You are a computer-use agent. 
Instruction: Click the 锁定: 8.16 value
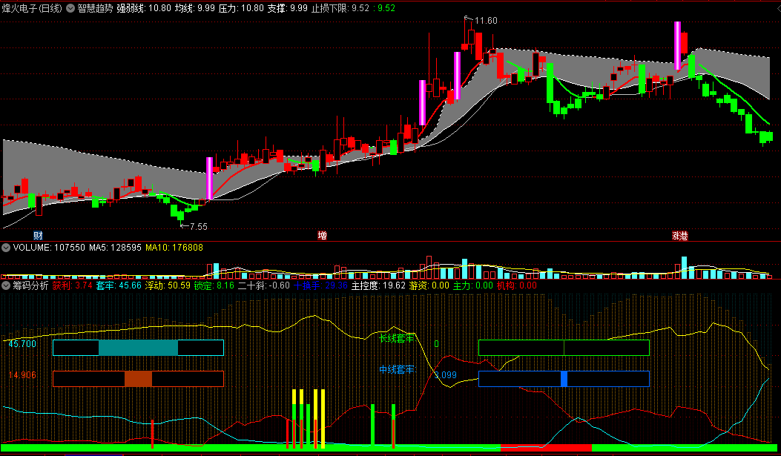[214, 285]
